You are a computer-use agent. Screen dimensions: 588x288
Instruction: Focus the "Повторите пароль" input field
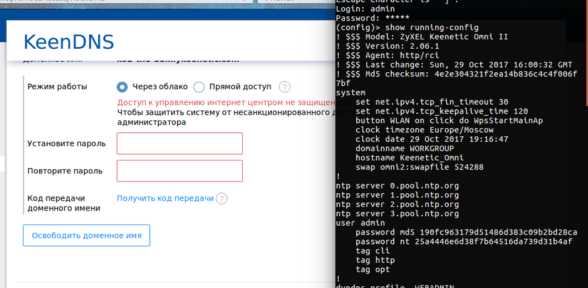[x=179, y=171]
